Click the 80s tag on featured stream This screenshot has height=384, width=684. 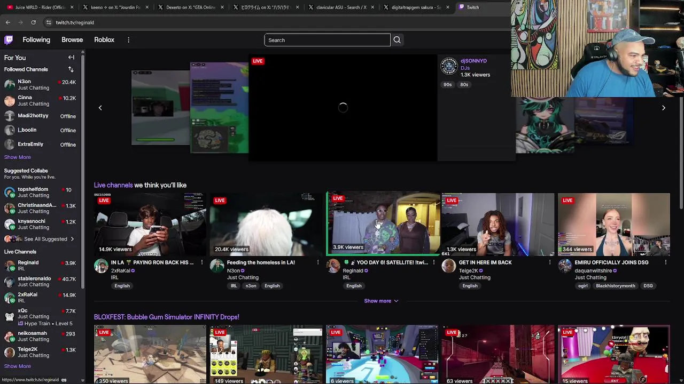(x=464, y=84)
